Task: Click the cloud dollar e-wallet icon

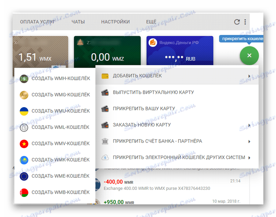Action: click(x=105, y=158)
